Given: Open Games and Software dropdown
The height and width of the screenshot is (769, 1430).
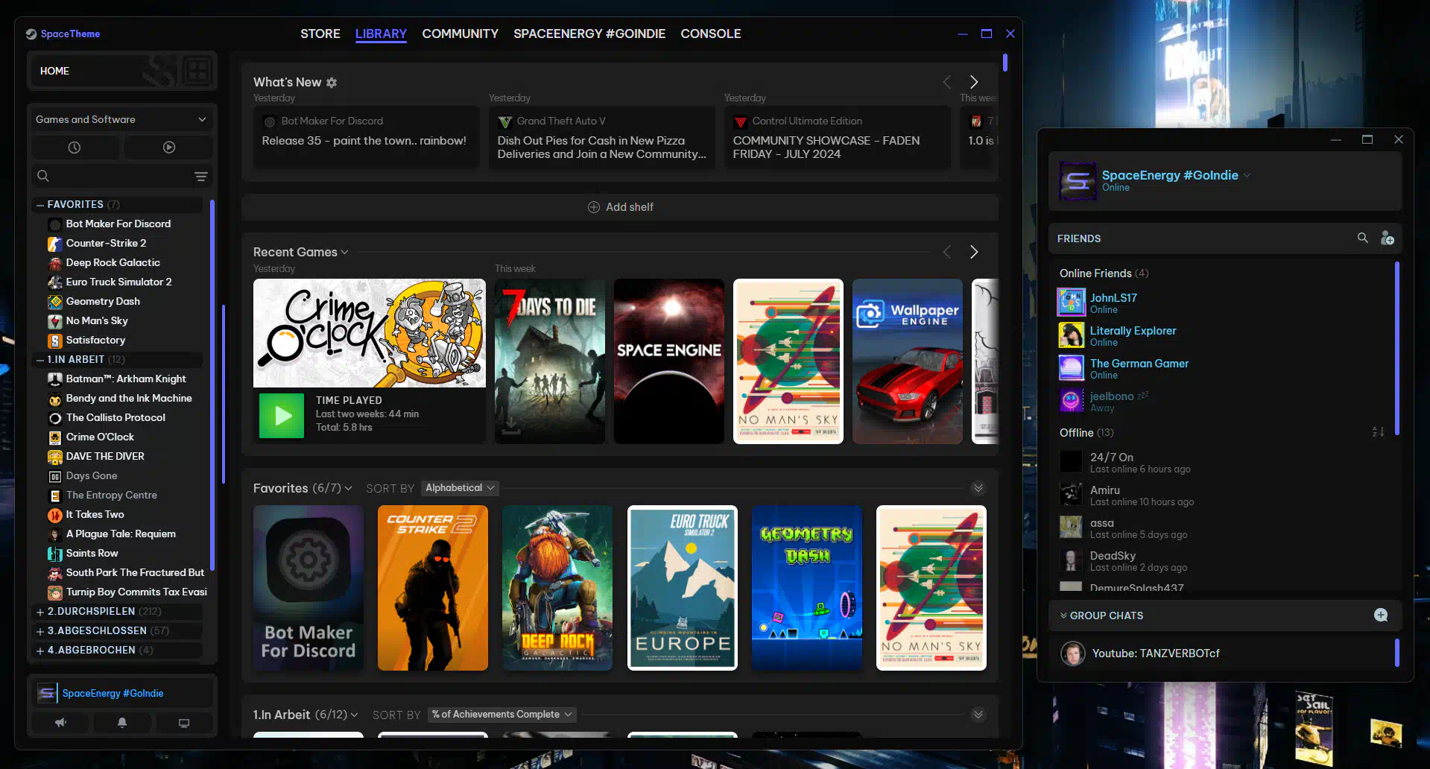Looking at the screenshot, I should tap(121, 119).
